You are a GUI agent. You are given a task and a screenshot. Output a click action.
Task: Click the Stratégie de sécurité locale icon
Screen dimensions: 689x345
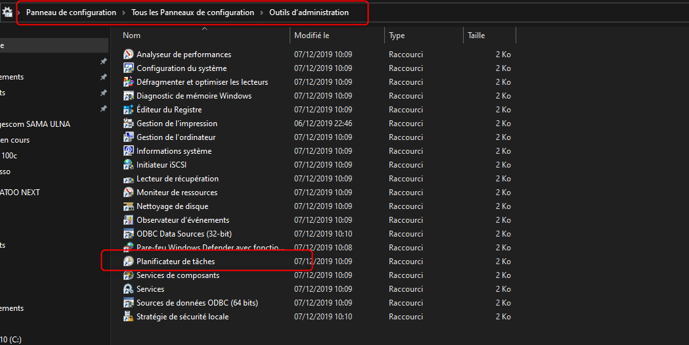tap(128, 317)
